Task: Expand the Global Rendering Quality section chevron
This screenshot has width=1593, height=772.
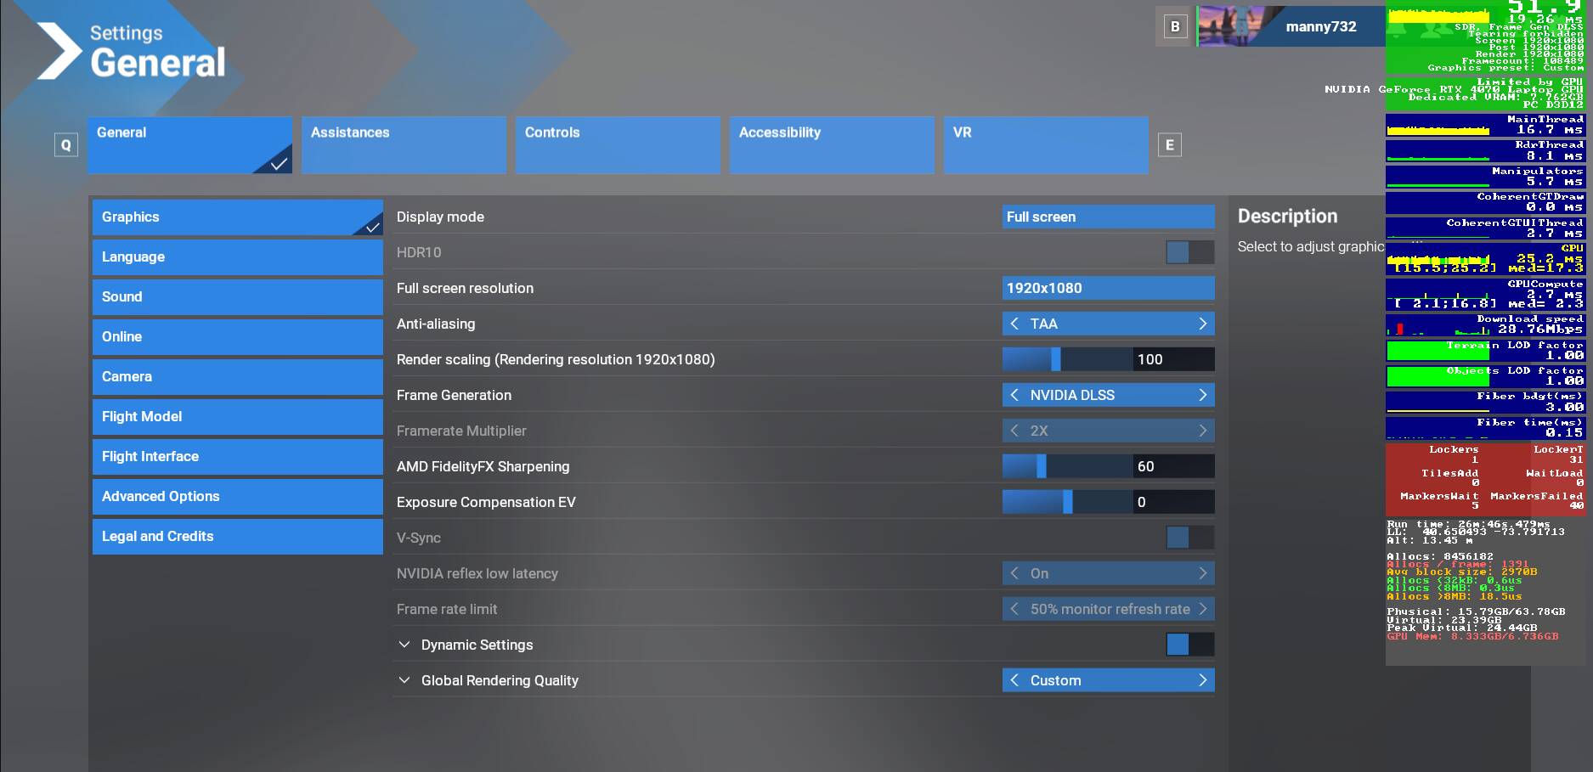Action: (x=404, y=680)
